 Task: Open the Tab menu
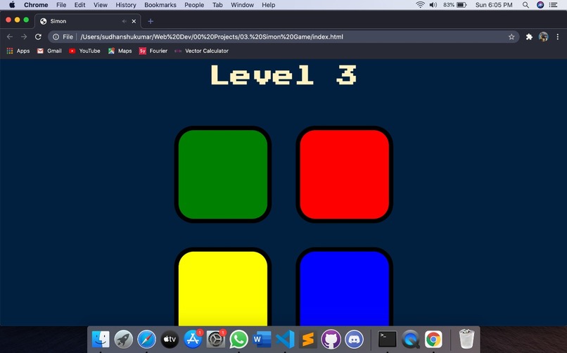click(x=217, y=5)
